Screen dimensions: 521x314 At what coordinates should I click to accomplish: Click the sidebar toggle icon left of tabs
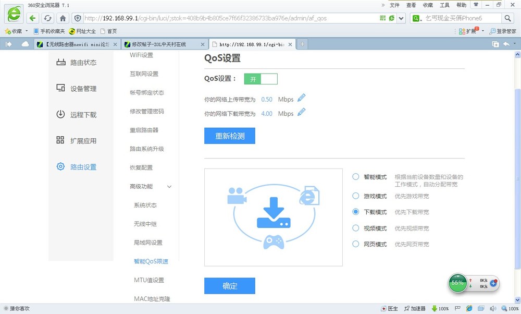[x=9, y=44]
